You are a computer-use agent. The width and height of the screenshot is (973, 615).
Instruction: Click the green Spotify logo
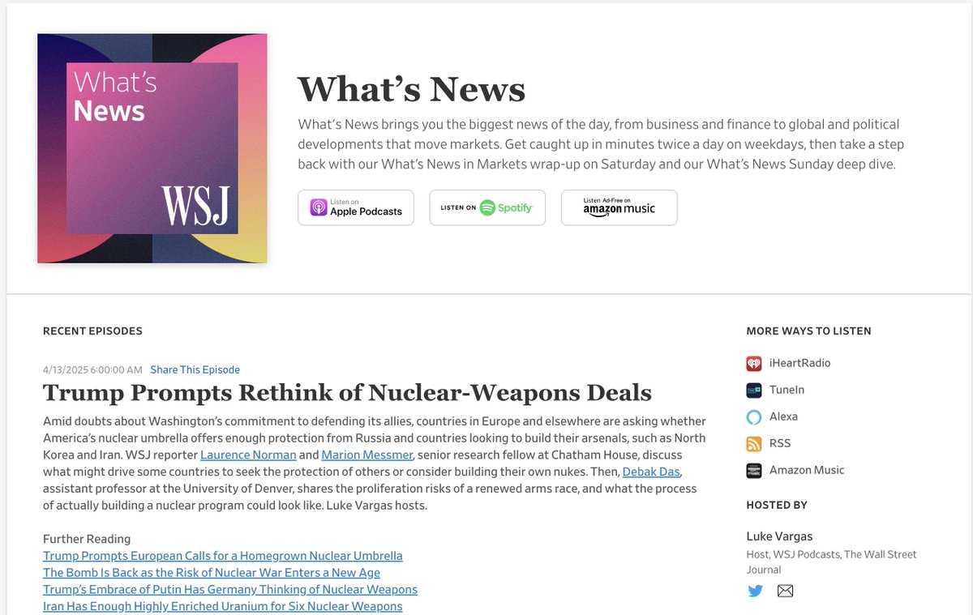[487, 207]
